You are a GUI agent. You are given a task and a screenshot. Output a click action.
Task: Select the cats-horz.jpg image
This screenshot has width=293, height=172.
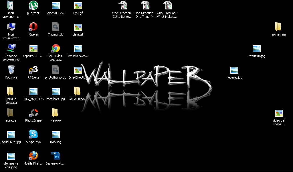point(56,92)
